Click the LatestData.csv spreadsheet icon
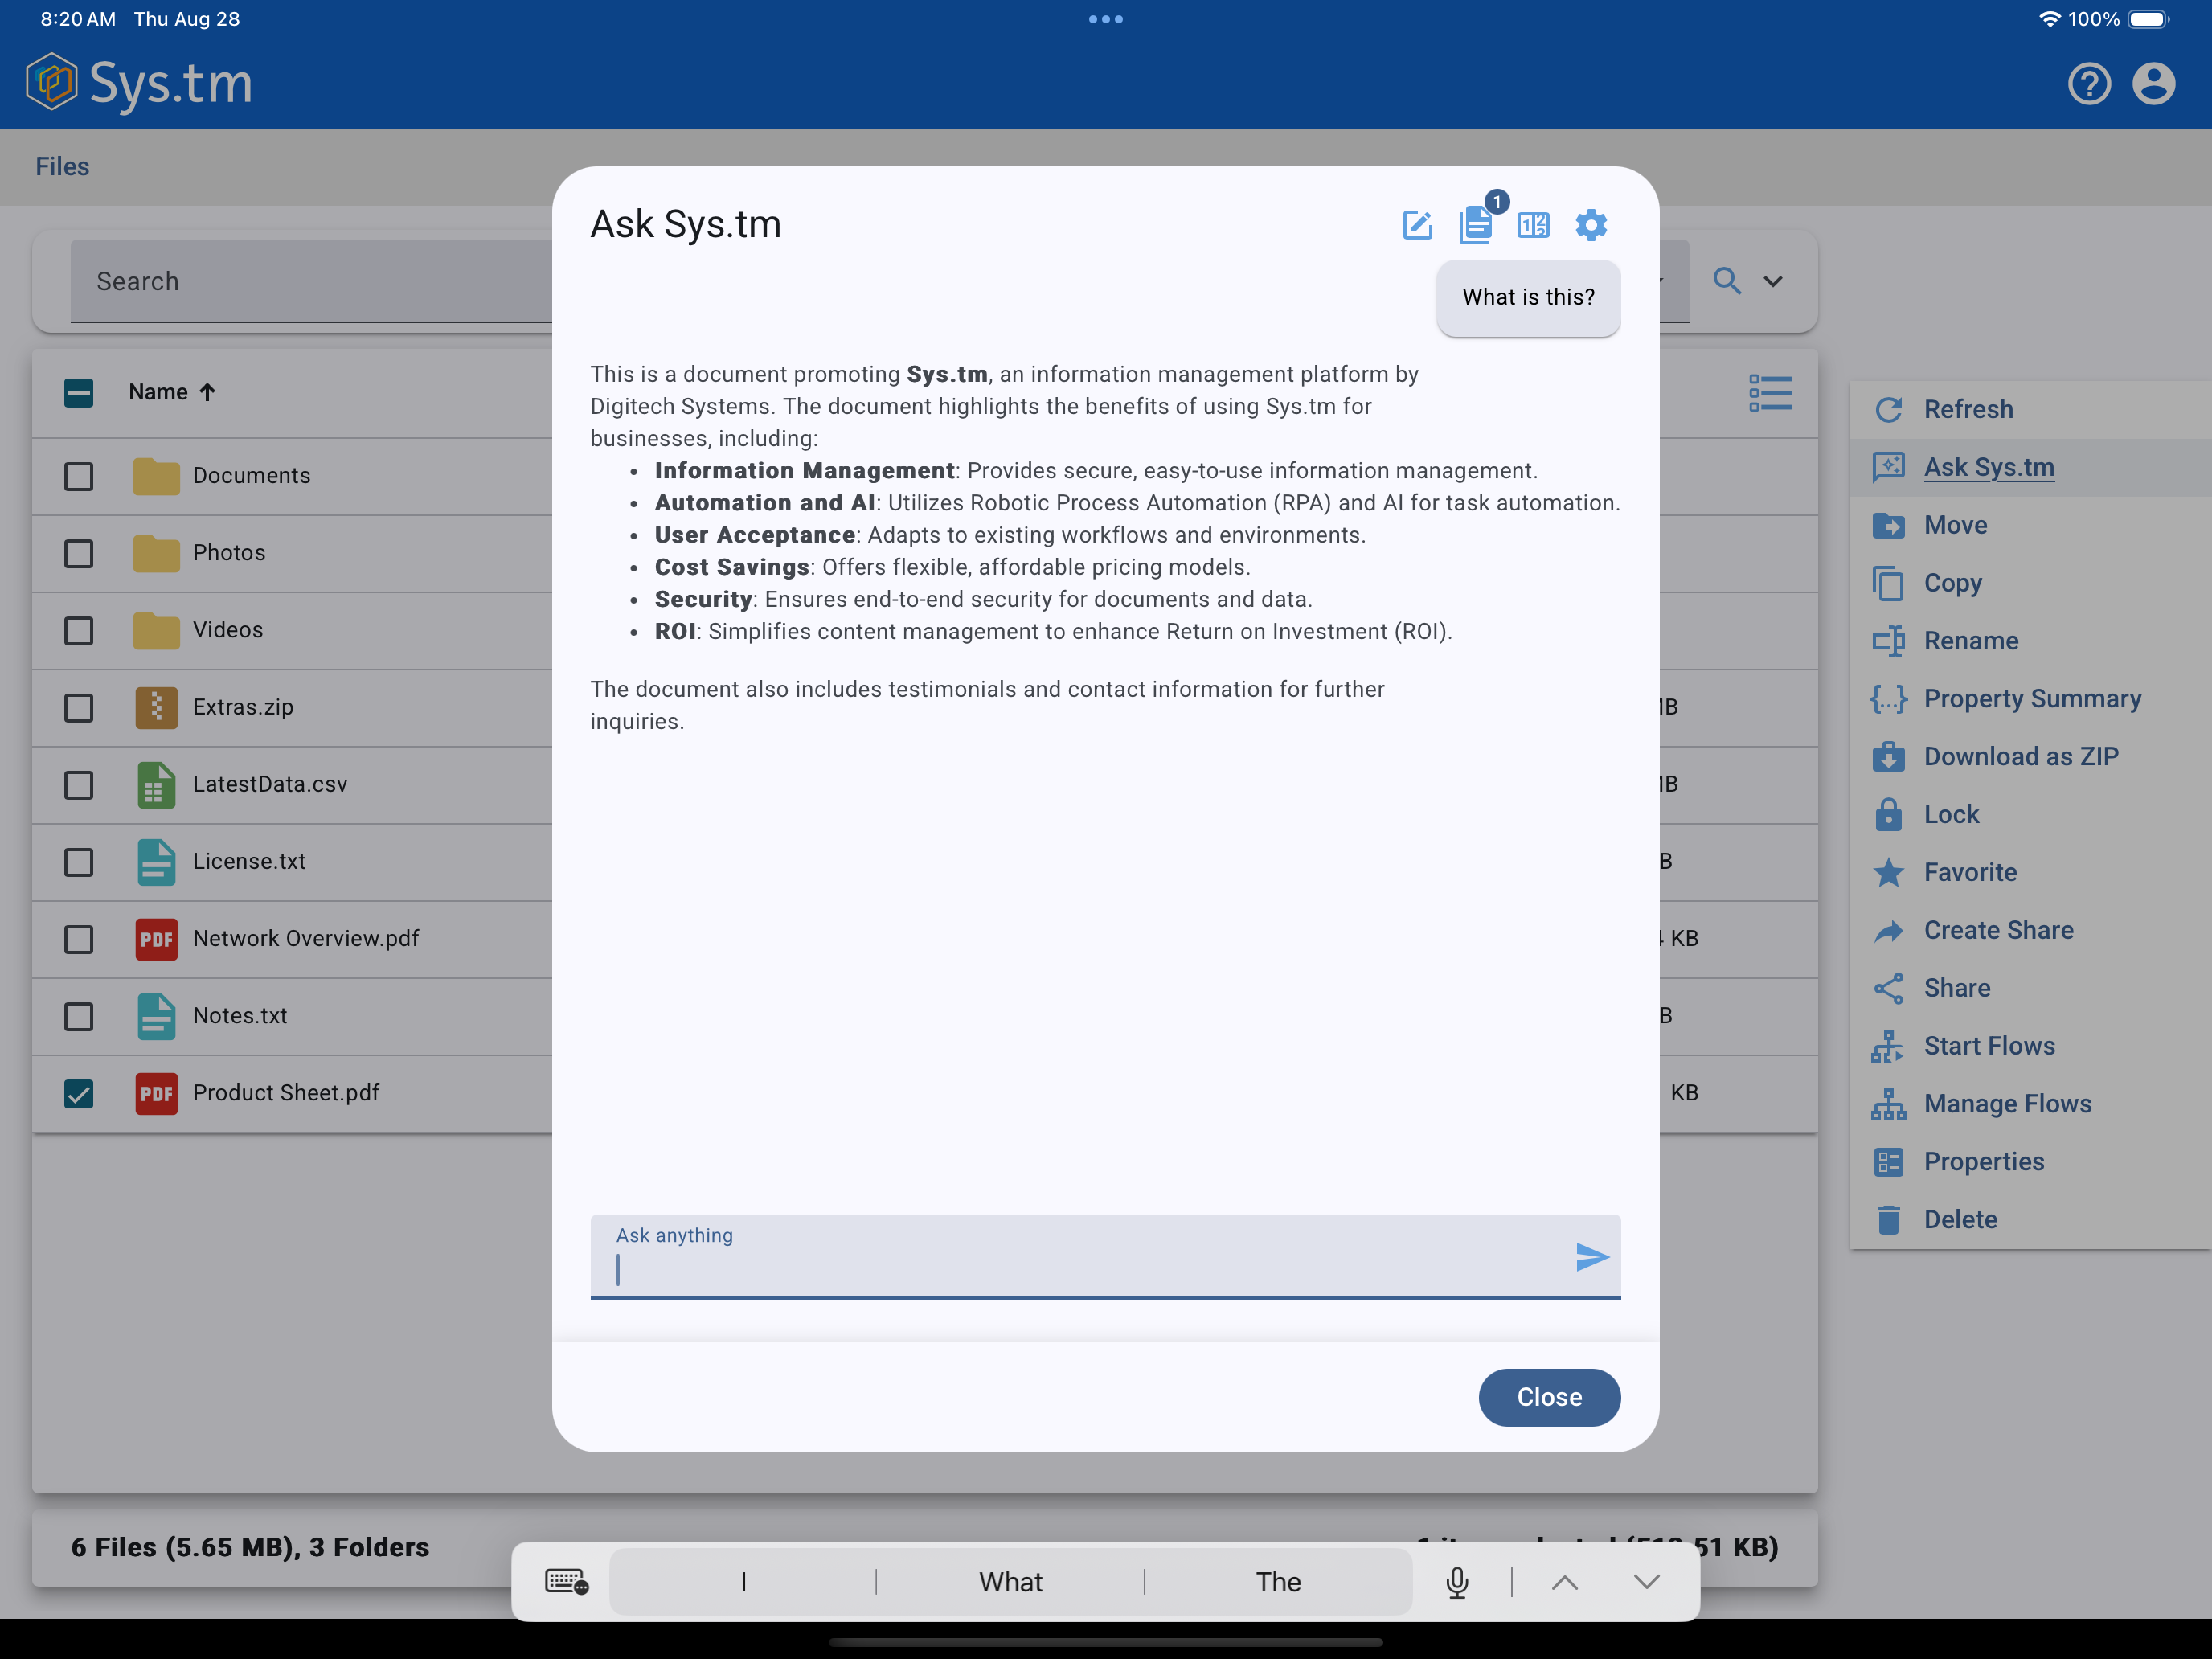This screenshot has width=2212, height=1659. point(156,784)
